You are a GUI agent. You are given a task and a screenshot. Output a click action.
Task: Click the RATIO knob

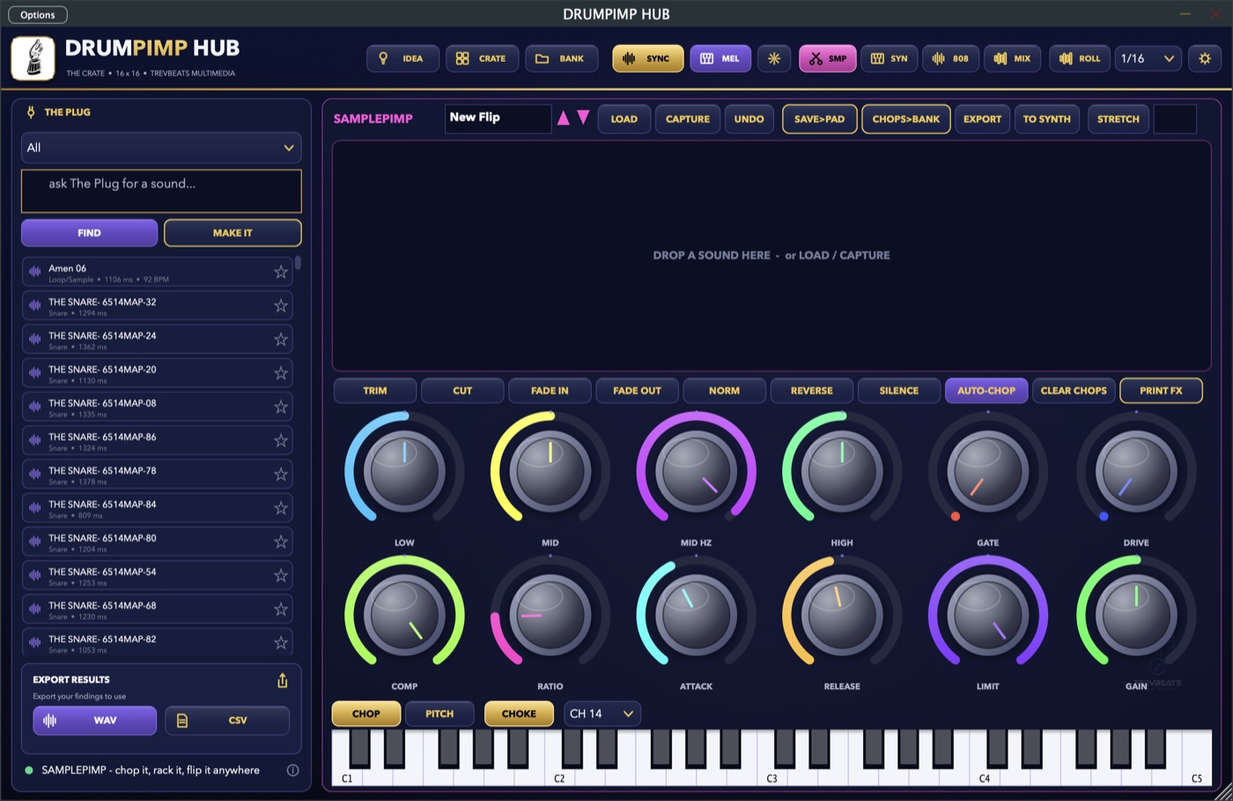pos(550,614)
